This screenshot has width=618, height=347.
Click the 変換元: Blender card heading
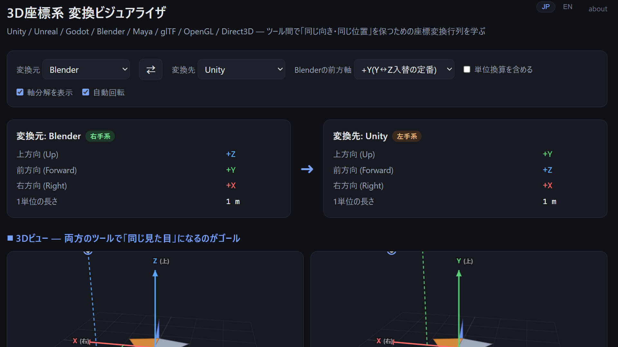[49, 136]
